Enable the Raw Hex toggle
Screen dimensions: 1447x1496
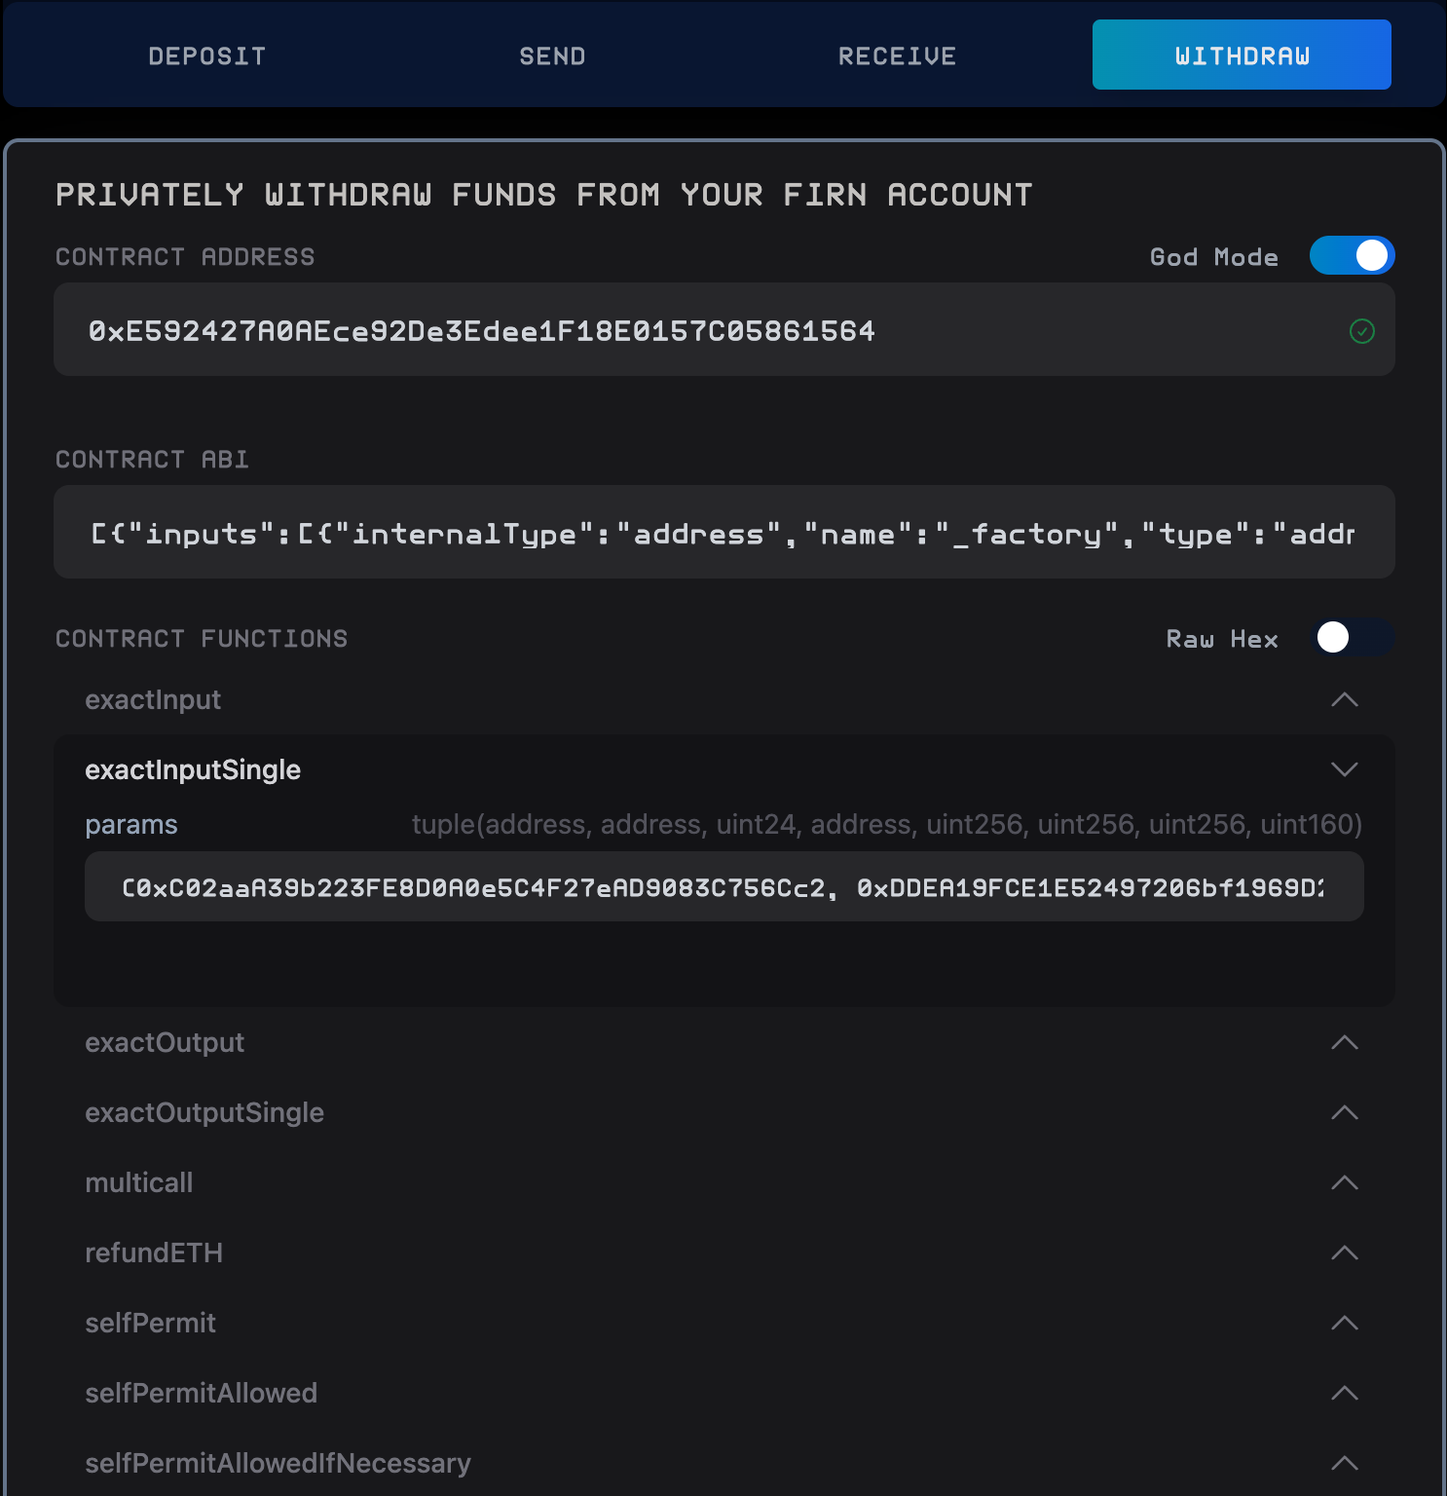[x=1352, y=638]
